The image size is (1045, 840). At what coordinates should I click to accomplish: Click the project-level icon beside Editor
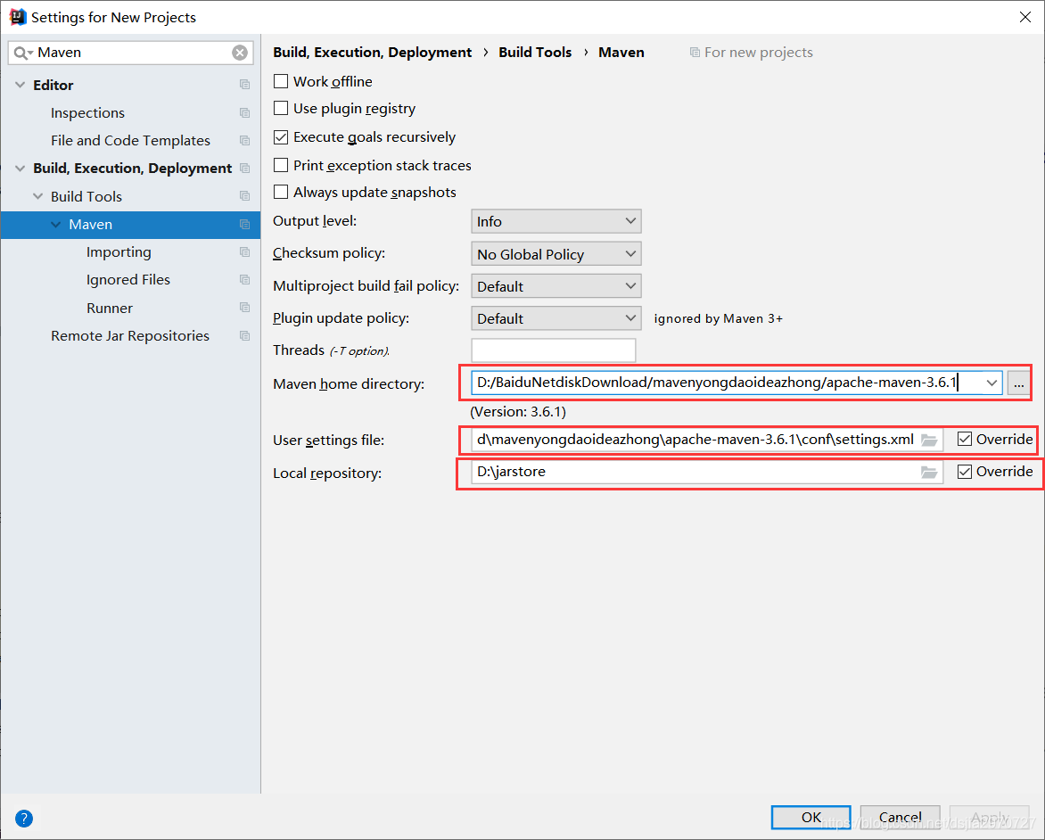pyautogui.click(x=244, y=85)
